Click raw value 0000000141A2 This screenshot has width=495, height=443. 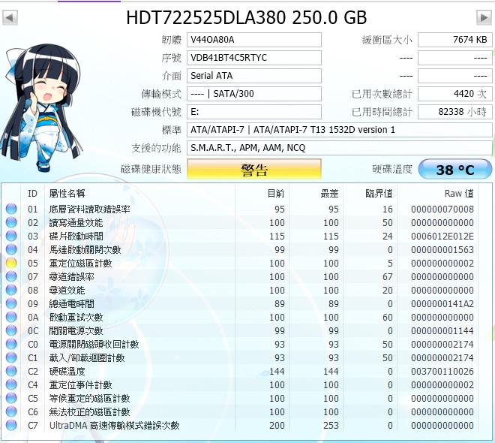(x=442, y=303)
